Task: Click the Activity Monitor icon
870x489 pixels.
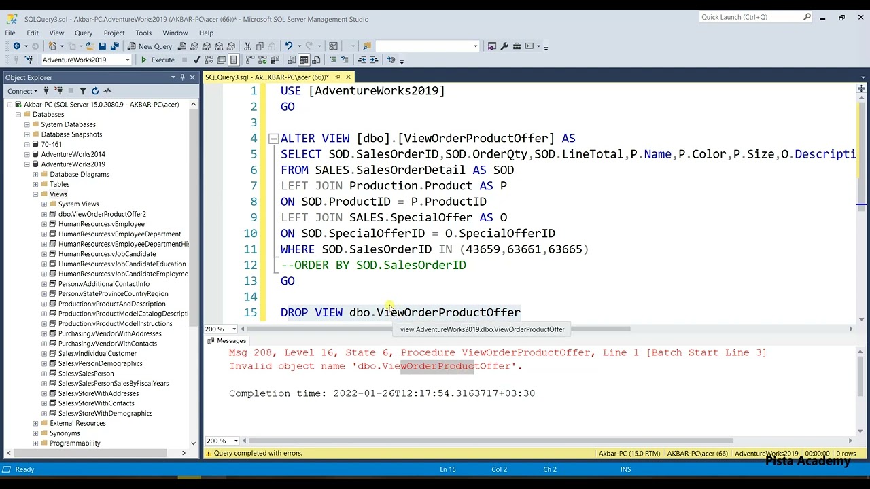Action: (107, 91)
